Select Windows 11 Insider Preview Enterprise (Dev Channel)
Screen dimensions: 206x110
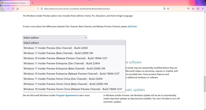74,63
